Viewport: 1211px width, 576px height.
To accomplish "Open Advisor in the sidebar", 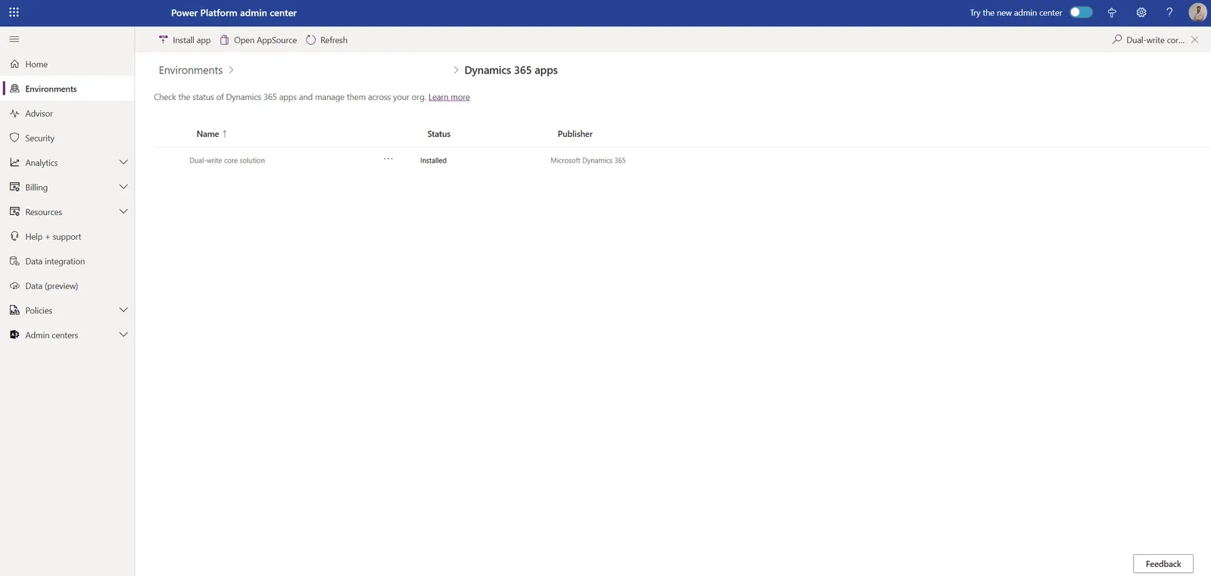I will click(67, 114).
